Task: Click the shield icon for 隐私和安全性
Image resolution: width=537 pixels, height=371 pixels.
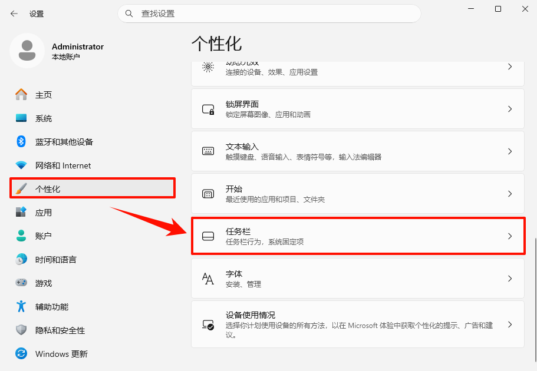Action: (x=21, y=330)
